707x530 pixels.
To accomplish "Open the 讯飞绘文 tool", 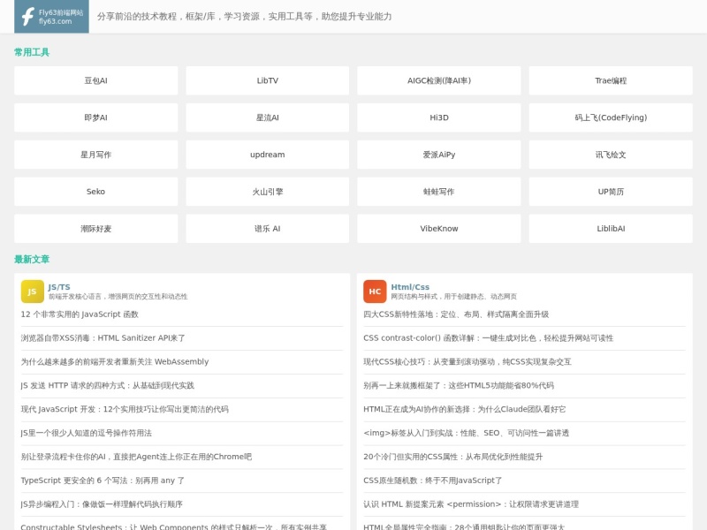I will (x=611, y=155).
